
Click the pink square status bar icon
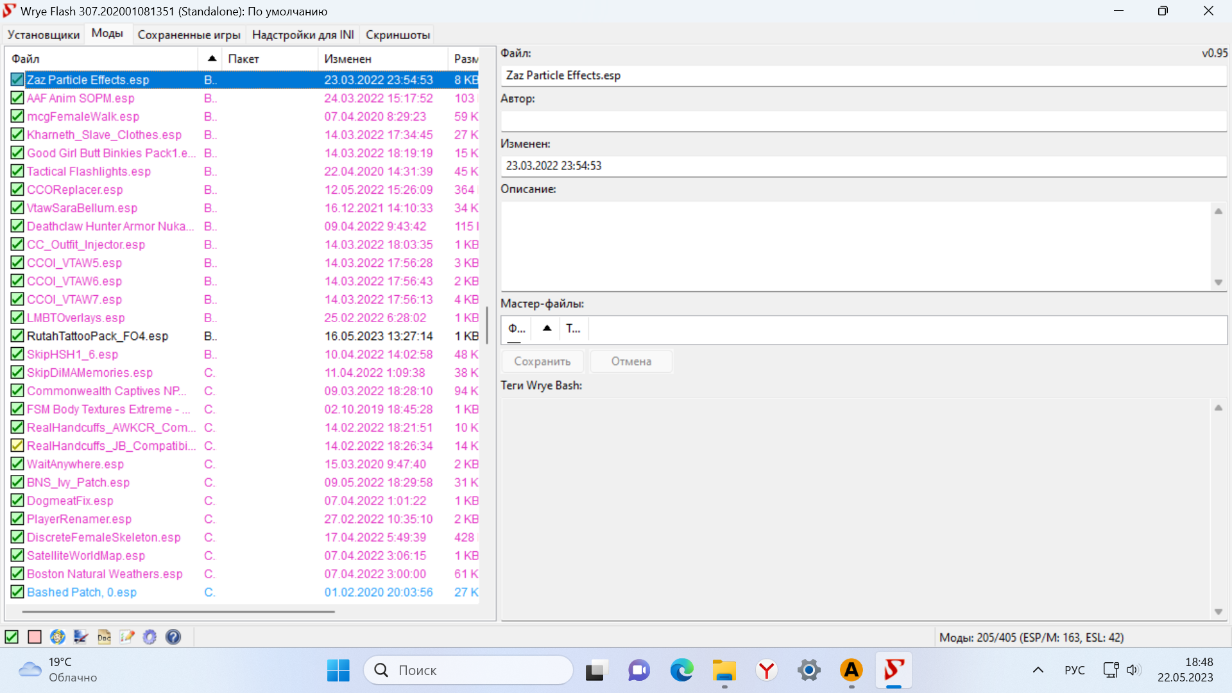pyautogui.click(x=35, y=637)
